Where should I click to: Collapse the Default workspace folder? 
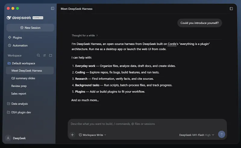tap(21, 63)
